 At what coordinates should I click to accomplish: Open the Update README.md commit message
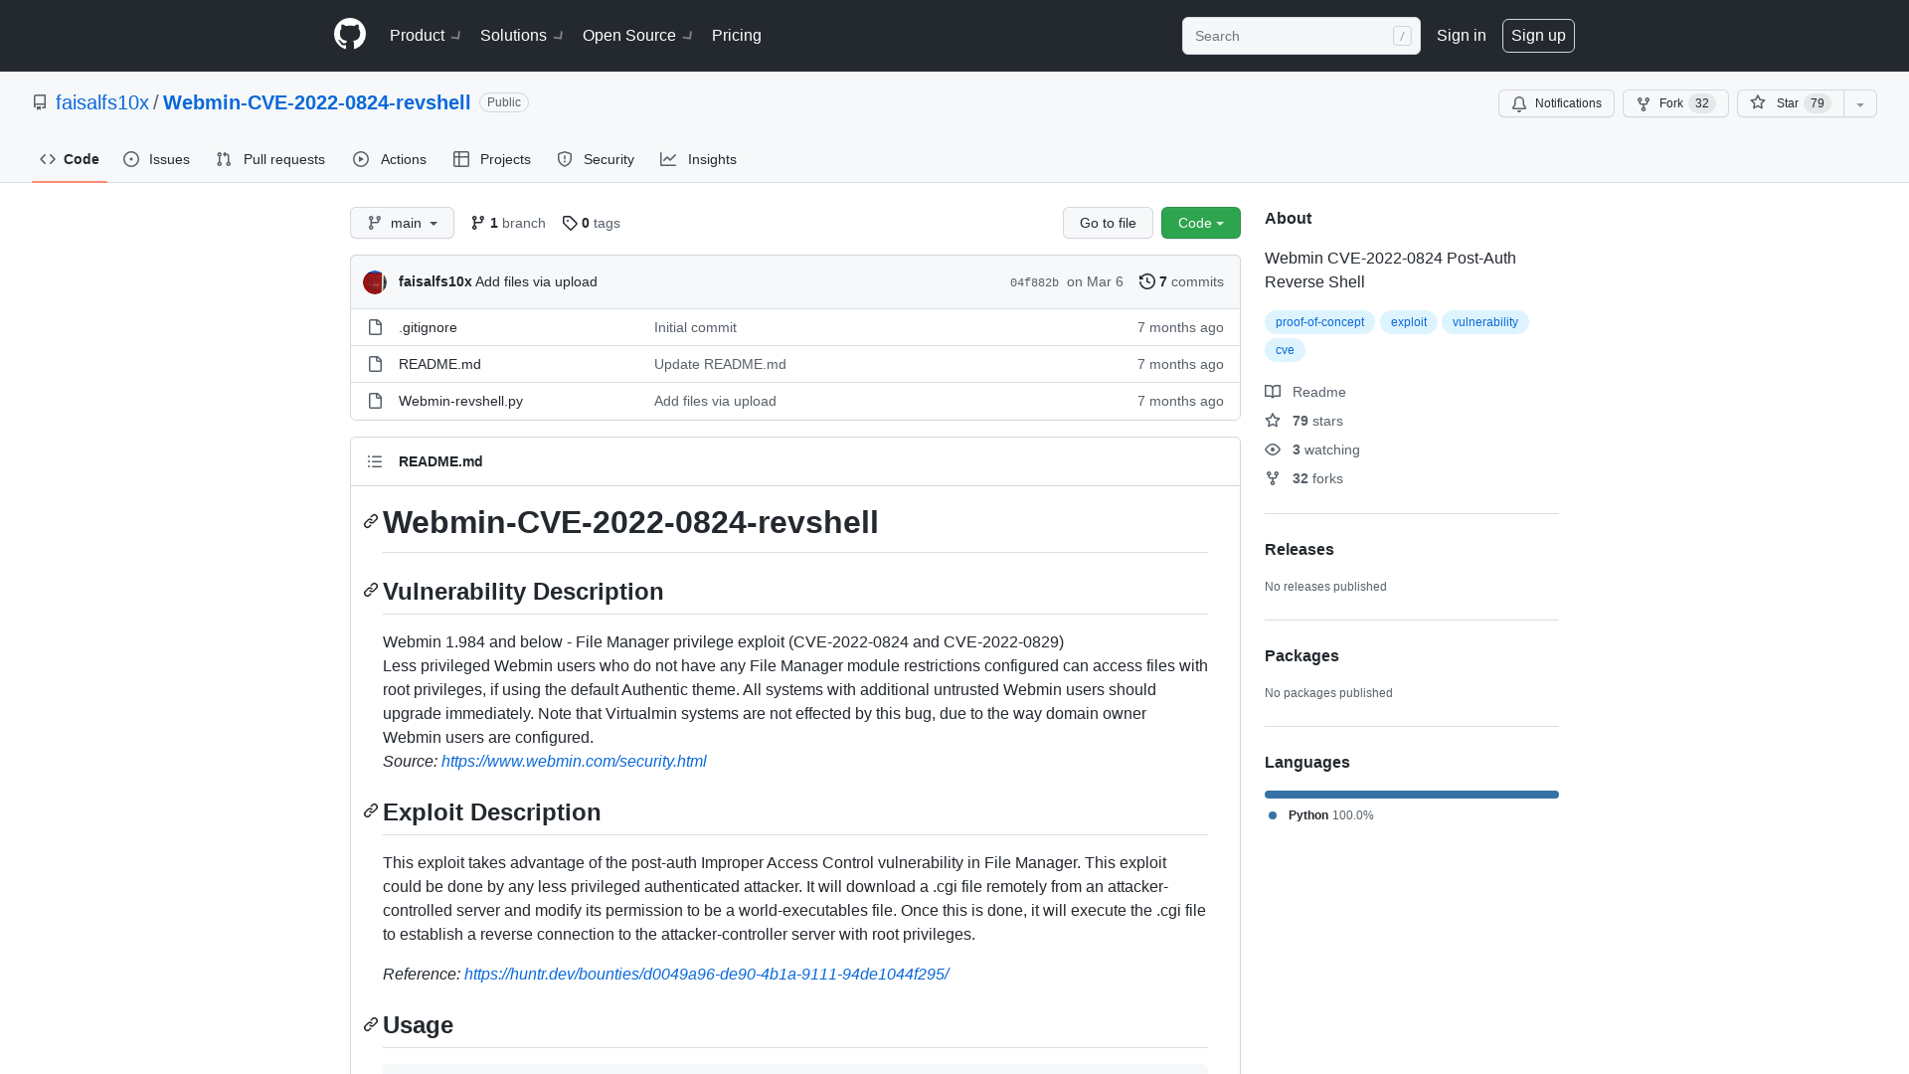coord(720,364)
